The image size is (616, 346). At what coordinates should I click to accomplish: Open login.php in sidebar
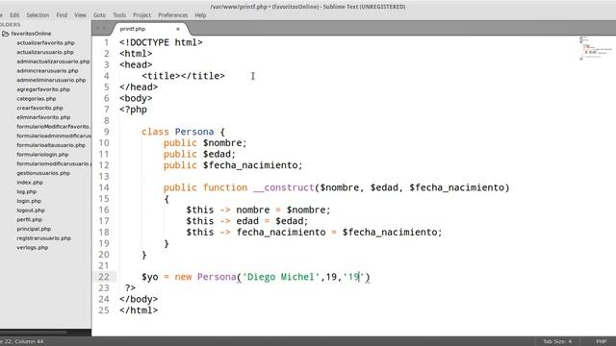pos(29,201)
